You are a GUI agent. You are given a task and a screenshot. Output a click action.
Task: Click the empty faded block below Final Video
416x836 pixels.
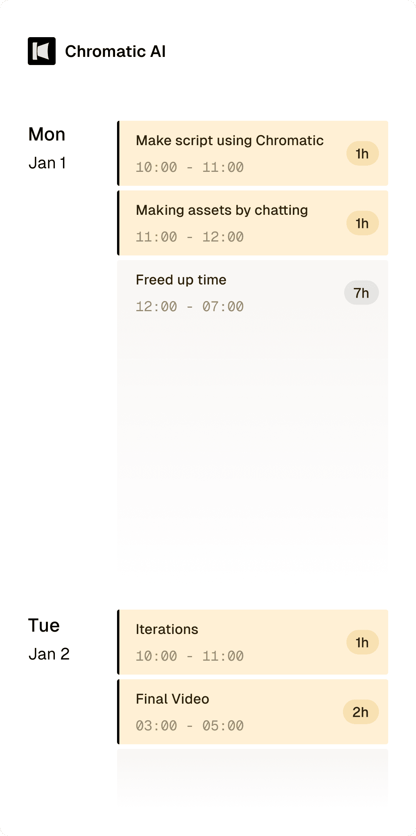point(253,776)
